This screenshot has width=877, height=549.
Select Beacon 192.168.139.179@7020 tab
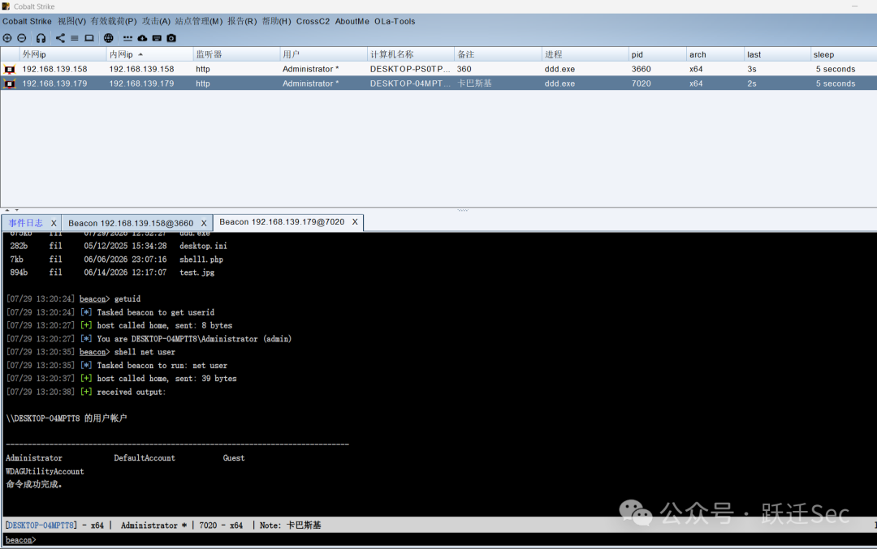(x=282, y=221)
